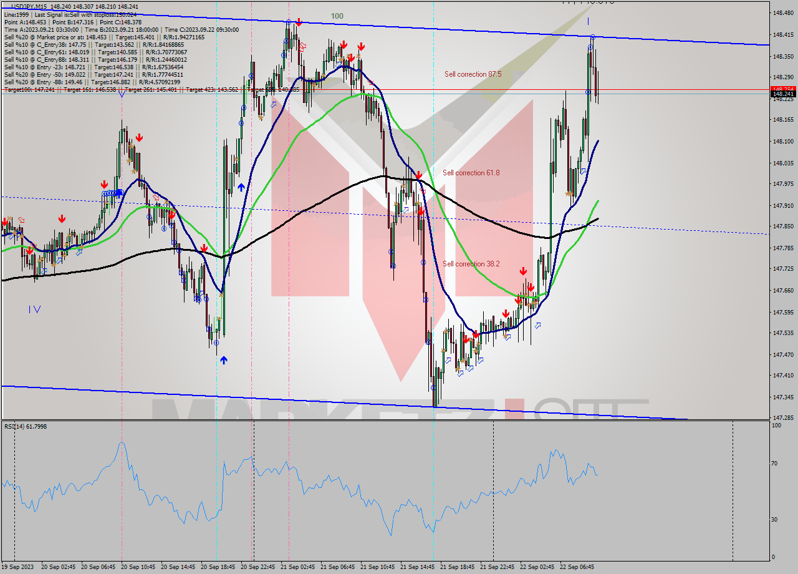Click the 'Target100: 147.241' targets line
798x574 pixels.
point(151,89)
